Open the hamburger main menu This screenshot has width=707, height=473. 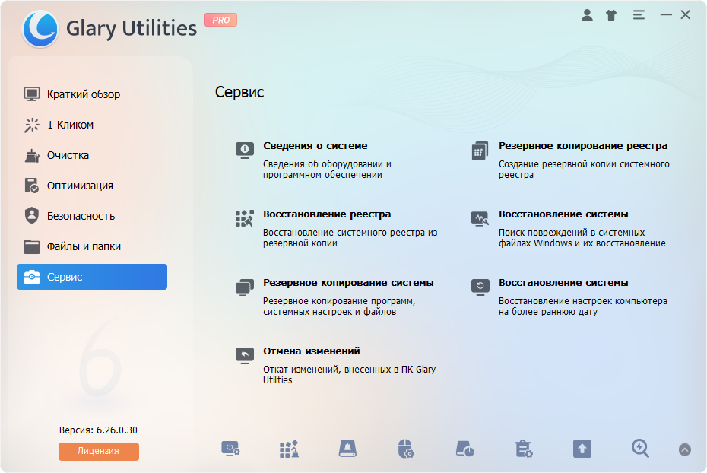point(639,15)
